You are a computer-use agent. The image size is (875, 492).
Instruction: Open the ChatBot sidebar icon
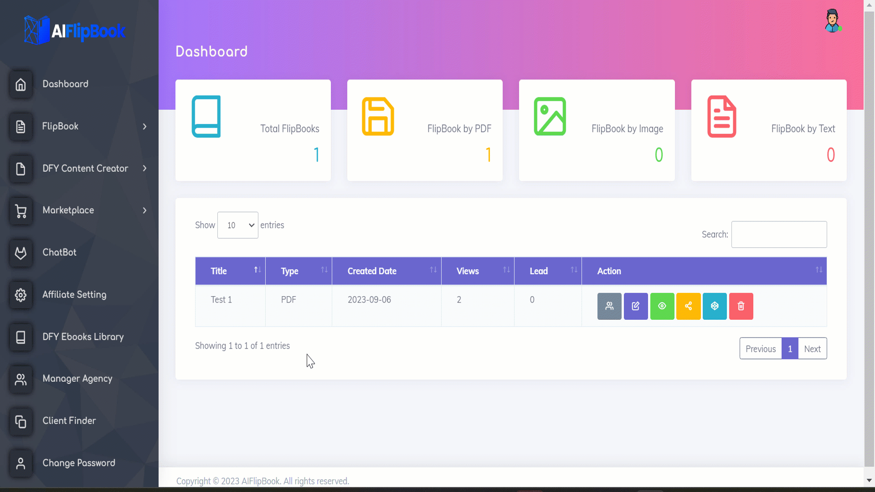coord(21,253)
